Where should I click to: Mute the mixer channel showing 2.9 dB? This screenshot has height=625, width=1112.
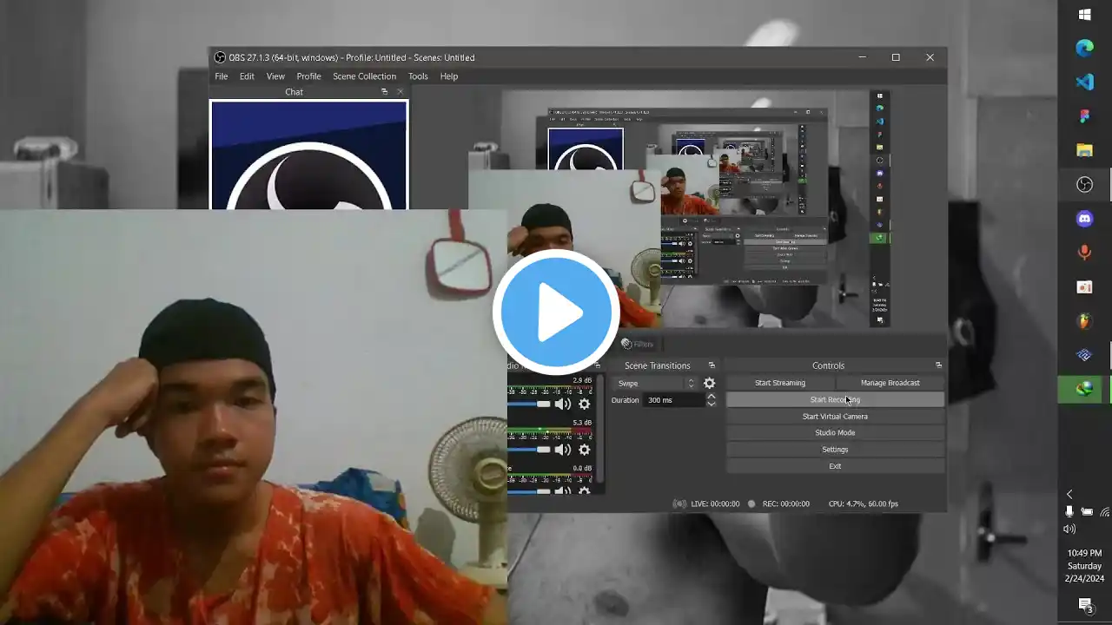pos(563,404)
